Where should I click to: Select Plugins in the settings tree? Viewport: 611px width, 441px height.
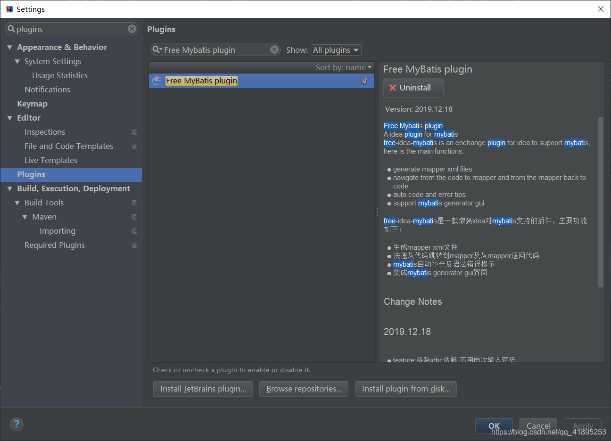(x=71, y=174)
